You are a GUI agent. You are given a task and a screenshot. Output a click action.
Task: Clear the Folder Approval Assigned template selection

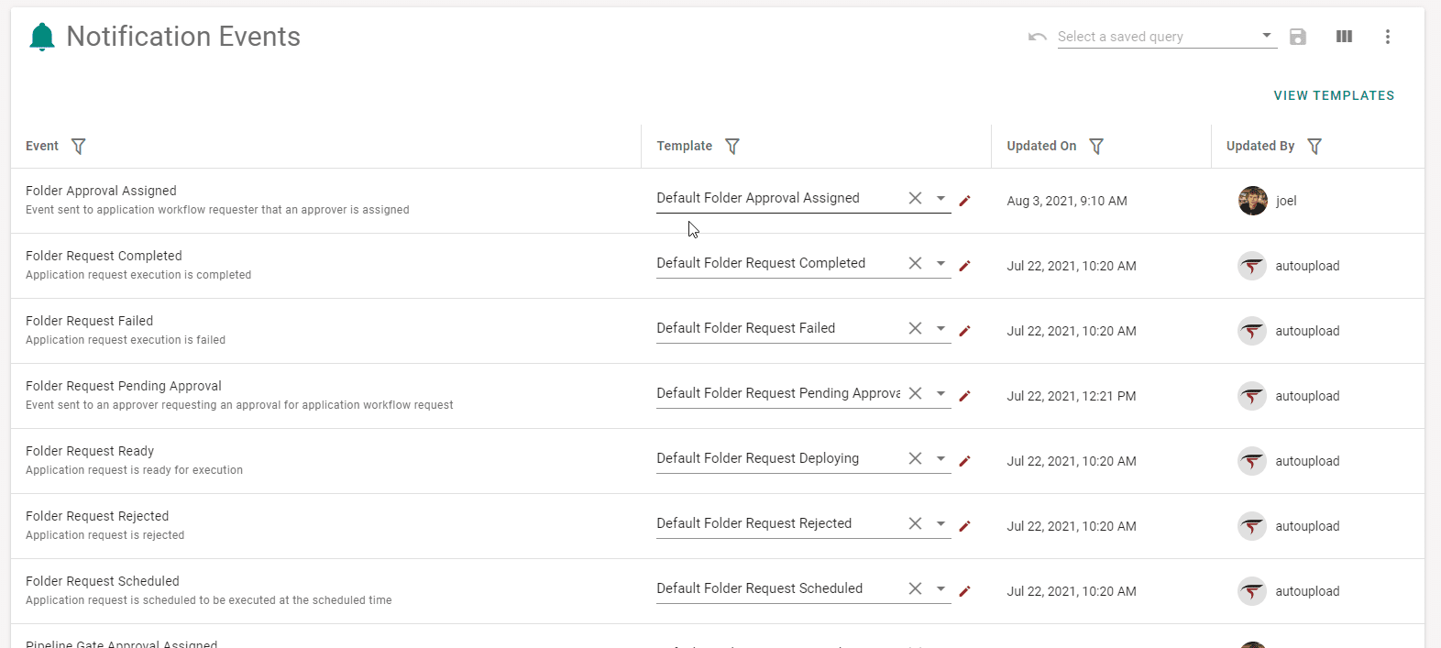point(915,198)
